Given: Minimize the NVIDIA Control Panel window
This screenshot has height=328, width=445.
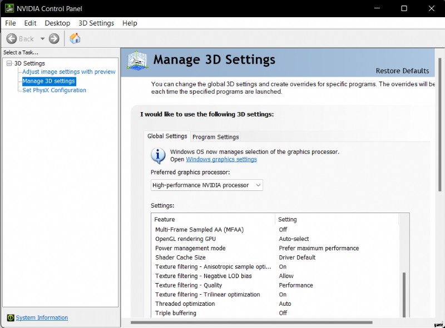Looking at the screenshot, I should (377, 8).
